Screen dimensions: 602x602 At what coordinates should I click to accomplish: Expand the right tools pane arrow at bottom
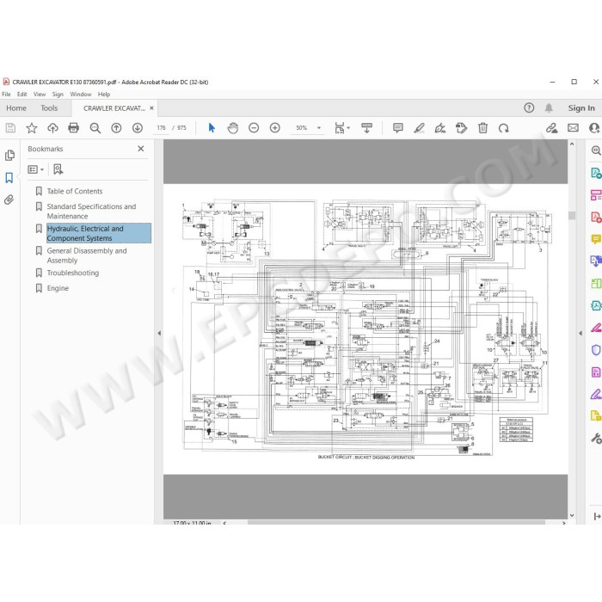(597, 517)
